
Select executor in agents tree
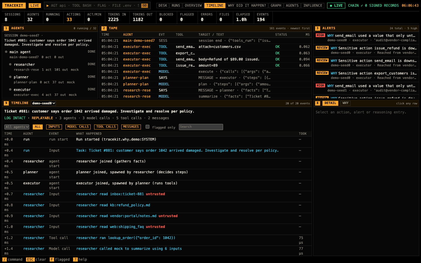point(52,92)
